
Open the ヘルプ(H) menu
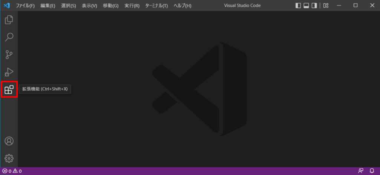click(x=183, y=6)
